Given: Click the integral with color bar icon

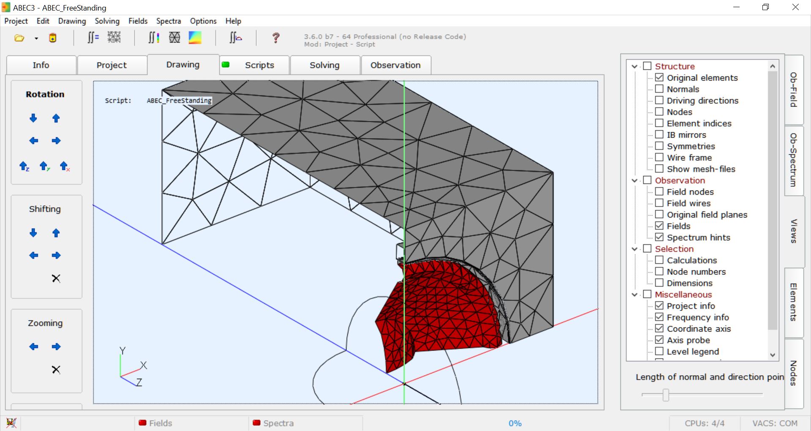Looking at the screenshot, I should (x=154, y=38).
